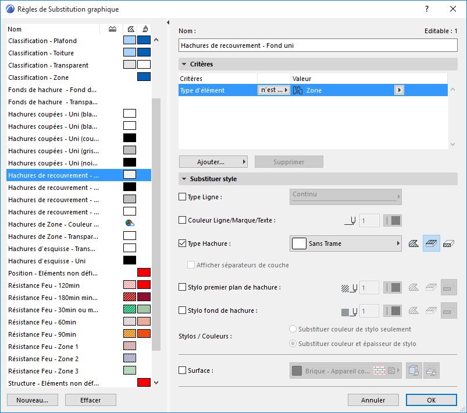Click the rule list scroll up arrow
The image size is (467, 413).
(x=156, y=40)
